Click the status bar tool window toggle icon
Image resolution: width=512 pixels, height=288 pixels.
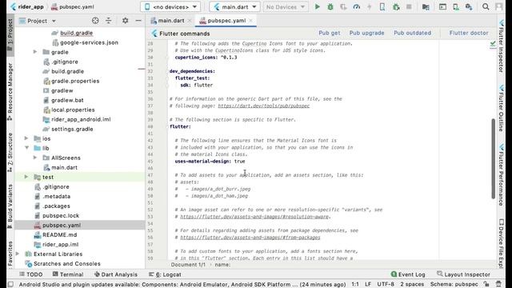click(x=10, y=284)
